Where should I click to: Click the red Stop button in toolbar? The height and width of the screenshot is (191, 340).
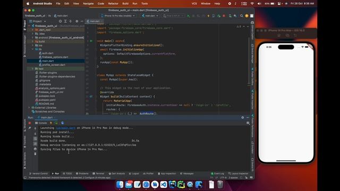coord(224,16)
